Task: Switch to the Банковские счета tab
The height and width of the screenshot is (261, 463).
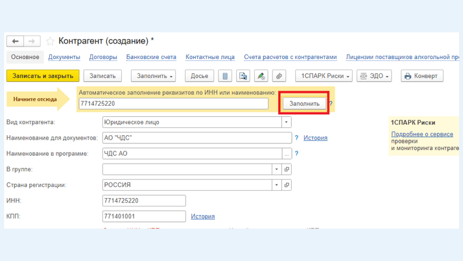Action: [151, 57]
